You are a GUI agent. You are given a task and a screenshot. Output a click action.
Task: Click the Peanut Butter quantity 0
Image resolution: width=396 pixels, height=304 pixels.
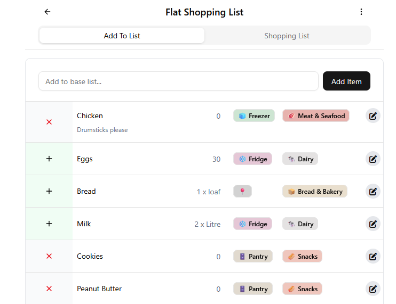point(218,289)
